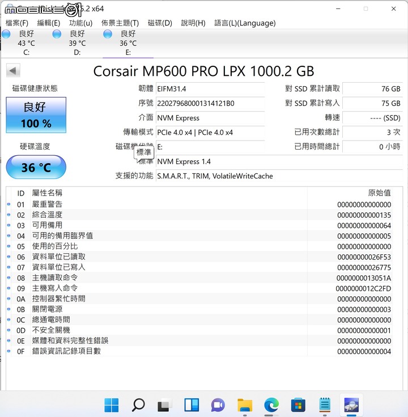Click the serial number field 220279680001314121B0
Viewport: 408px width, 417px height.
tap(210, 104)
